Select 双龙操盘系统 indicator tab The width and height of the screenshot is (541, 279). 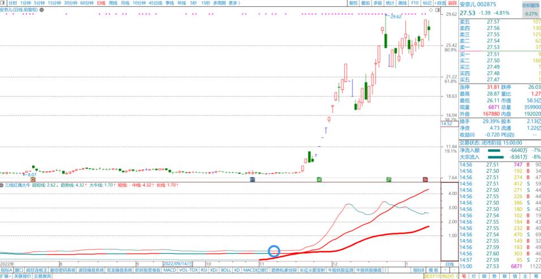point(119,270)
